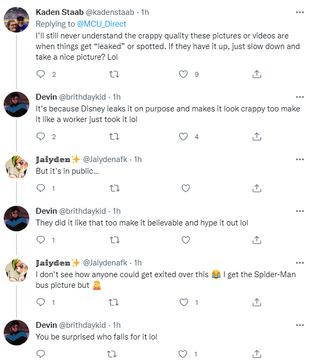This screenshot has width=313, height=363.
Task: Share Jaiyden's "But it's in public" tweet
Action: click(257, 188)
